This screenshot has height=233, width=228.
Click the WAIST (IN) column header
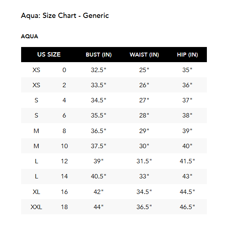(144, 55)
